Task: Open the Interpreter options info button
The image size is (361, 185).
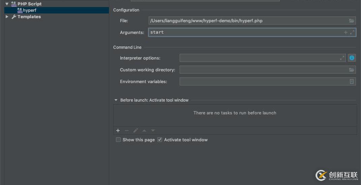Action: coord(352,58)
